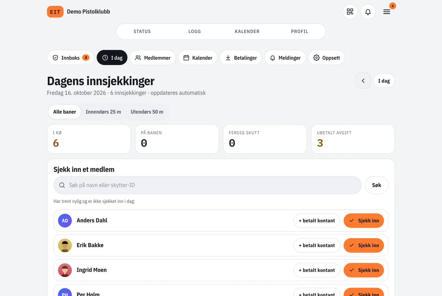Click Anders Dahl's AD avatar
Image resolution: width=442 pixels, height=296 pixels.
[x=65, y=221]
